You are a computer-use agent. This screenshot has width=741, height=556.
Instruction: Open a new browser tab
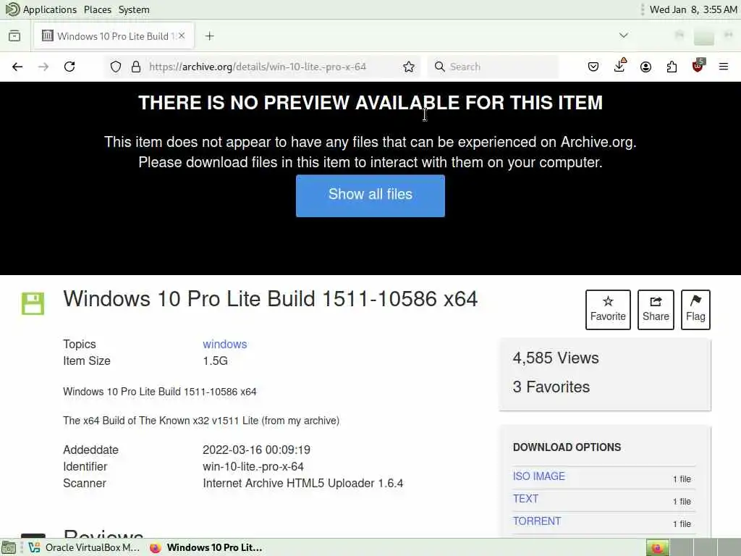(x=210, y=36)
